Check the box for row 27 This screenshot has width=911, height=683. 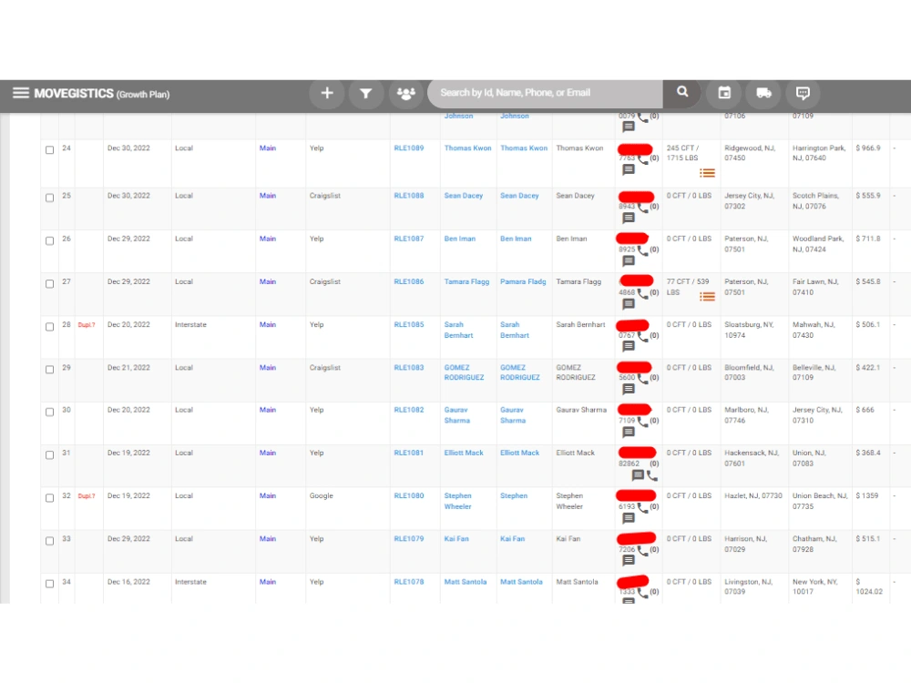(x=50, y=283)
